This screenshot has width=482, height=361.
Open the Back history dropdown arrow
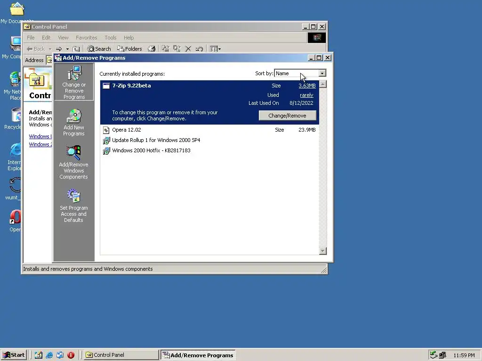50,49
